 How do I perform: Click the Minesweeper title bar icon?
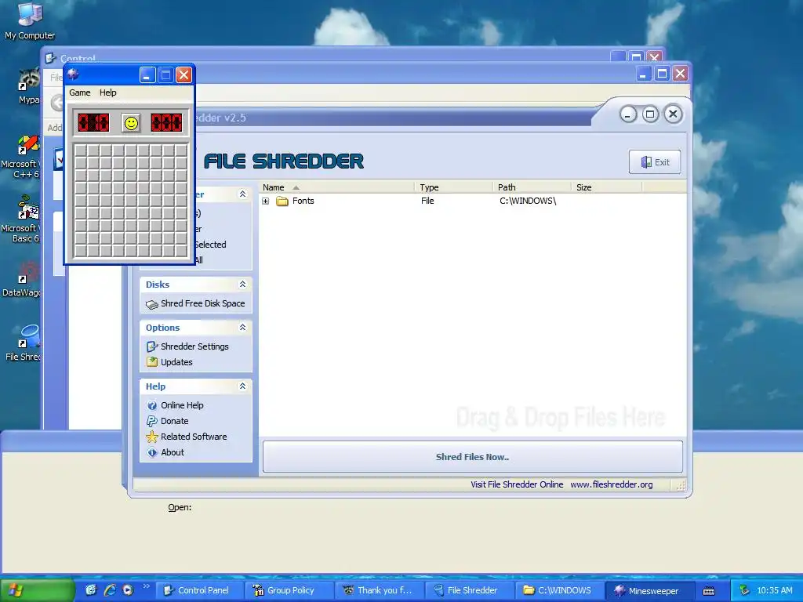73,74
